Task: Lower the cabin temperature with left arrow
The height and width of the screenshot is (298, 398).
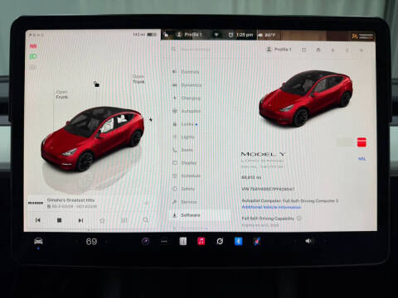Action: 76,242
